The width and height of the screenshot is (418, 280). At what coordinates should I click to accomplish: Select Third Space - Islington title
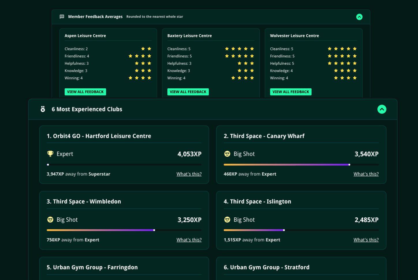[x=257, y=201]
